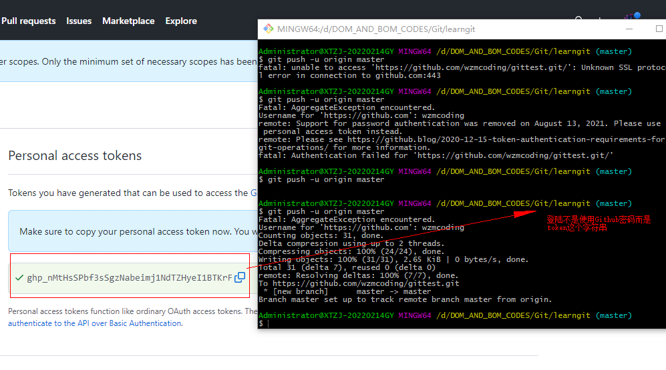
Task: Minimize the MINGW64 Git Bash window
Action: point(629,29)
